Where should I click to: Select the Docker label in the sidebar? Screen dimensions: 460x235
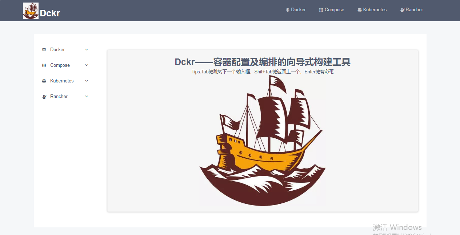pos(57,50)
